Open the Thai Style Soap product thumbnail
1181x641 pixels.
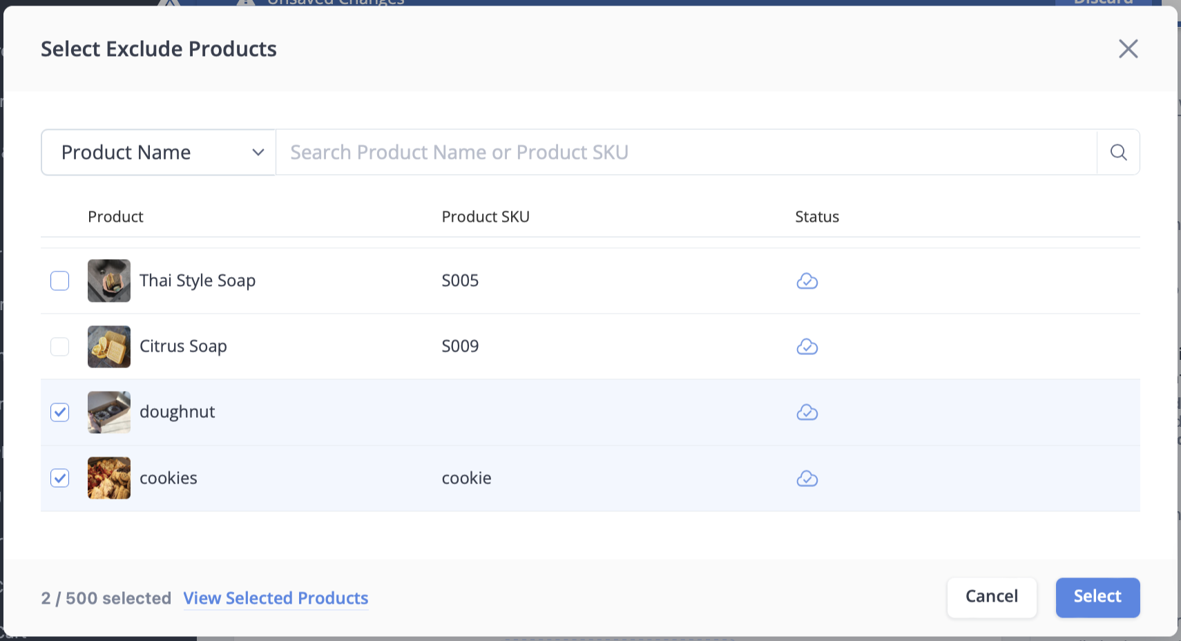[109, 280]
